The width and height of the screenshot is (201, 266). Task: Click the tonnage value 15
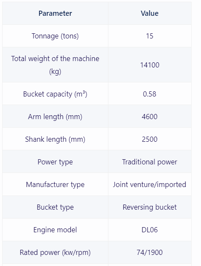150,36
